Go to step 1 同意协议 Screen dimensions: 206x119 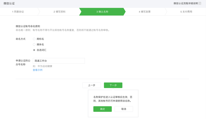(18, 12)
